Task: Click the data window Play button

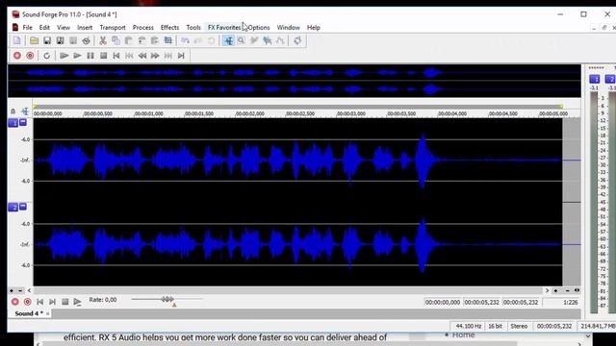Action: tap(77, 302)
